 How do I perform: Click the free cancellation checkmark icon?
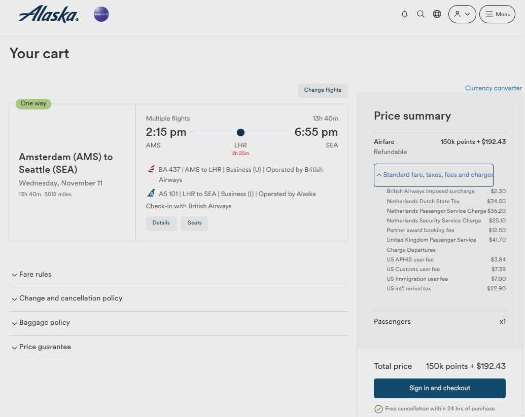(378, 409)
